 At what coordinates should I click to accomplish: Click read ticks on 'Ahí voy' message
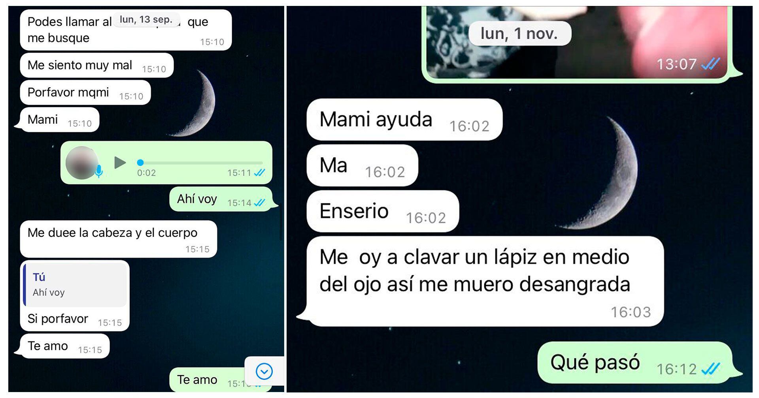260,203
